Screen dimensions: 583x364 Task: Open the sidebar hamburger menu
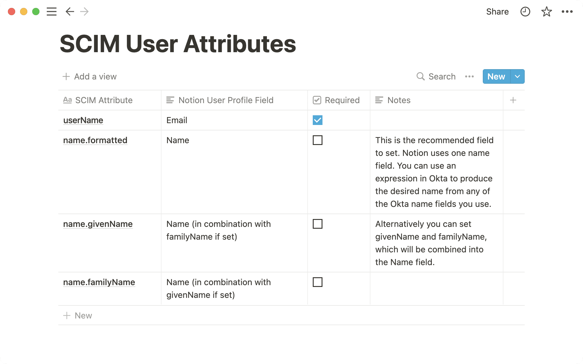click(x=52, y=12)
